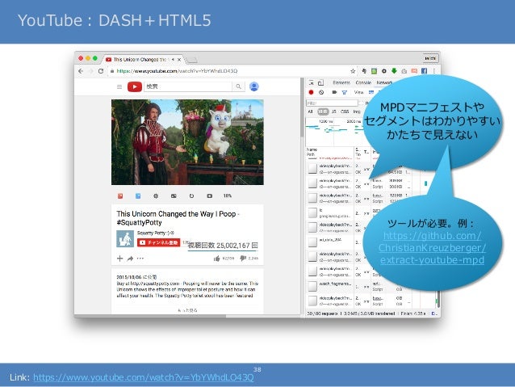The height and width of the screenshot is (387, 515).
Task: Click the black gear-like extension icon
Action: point(384,70)
